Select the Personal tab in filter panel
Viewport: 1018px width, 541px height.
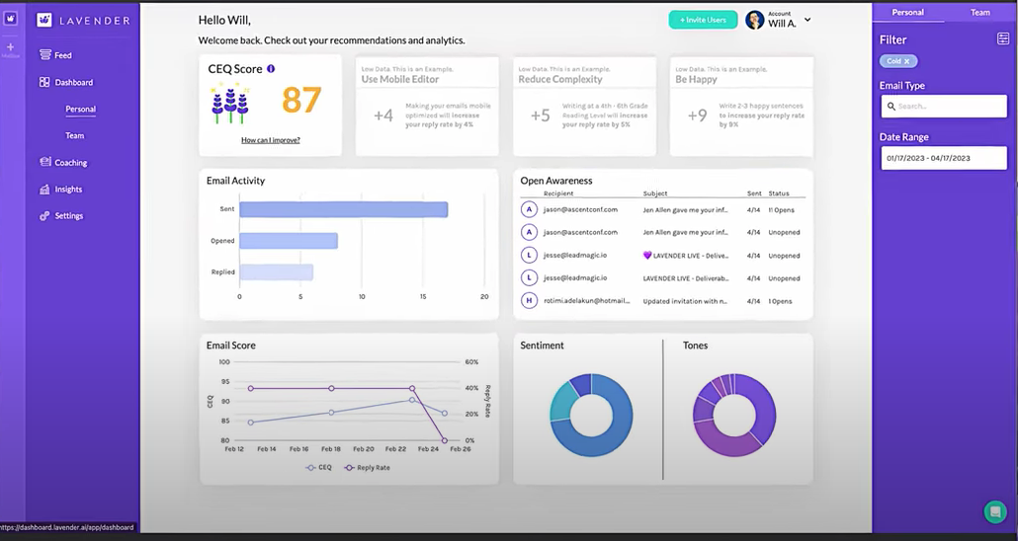(x=907, y=13)
